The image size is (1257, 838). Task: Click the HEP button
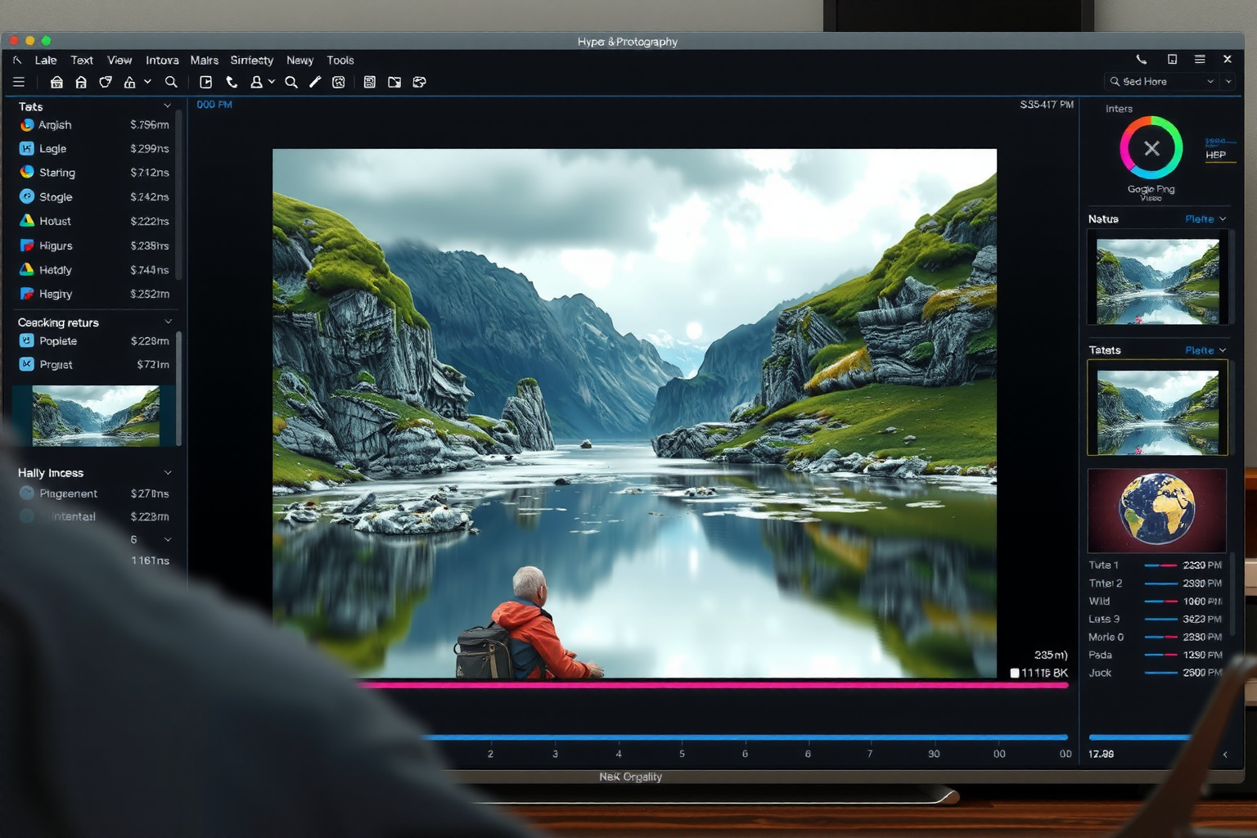coord(1216,155)
